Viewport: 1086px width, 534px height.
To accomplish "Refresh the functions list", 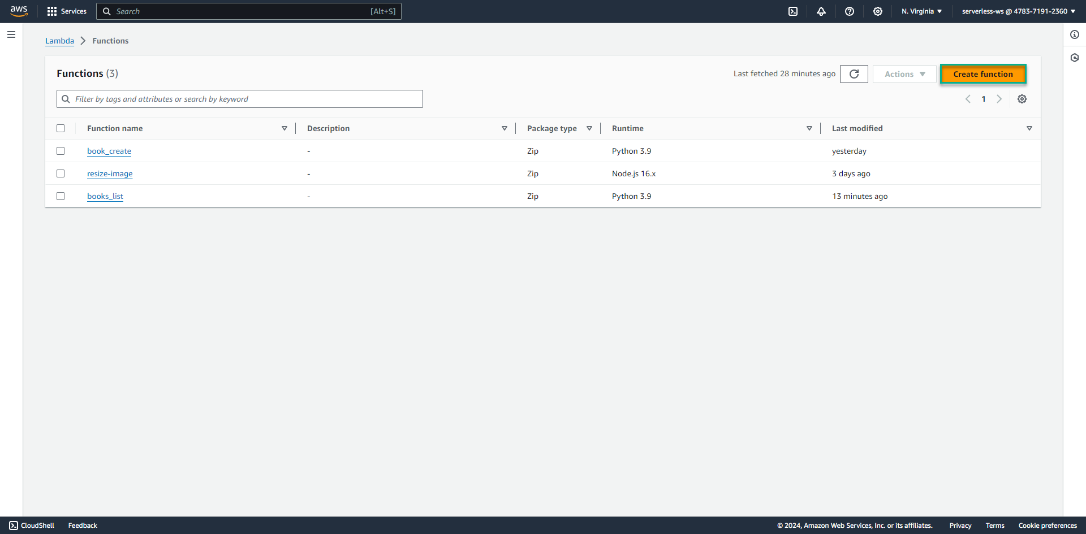I will click(854, 74).
